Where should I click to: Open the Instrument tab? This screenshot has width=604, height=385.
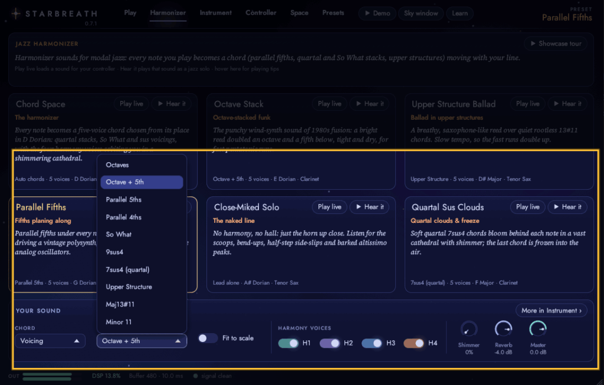click(216, 13)
